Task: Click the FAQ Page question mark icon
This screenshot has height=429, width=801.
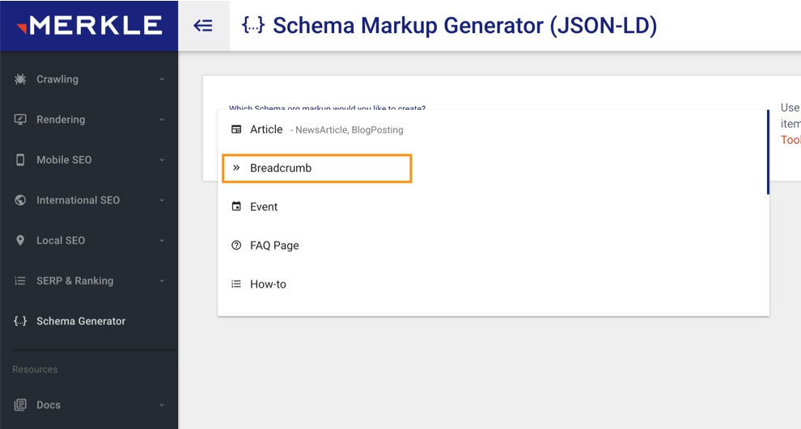Action: tap(236, 246)
